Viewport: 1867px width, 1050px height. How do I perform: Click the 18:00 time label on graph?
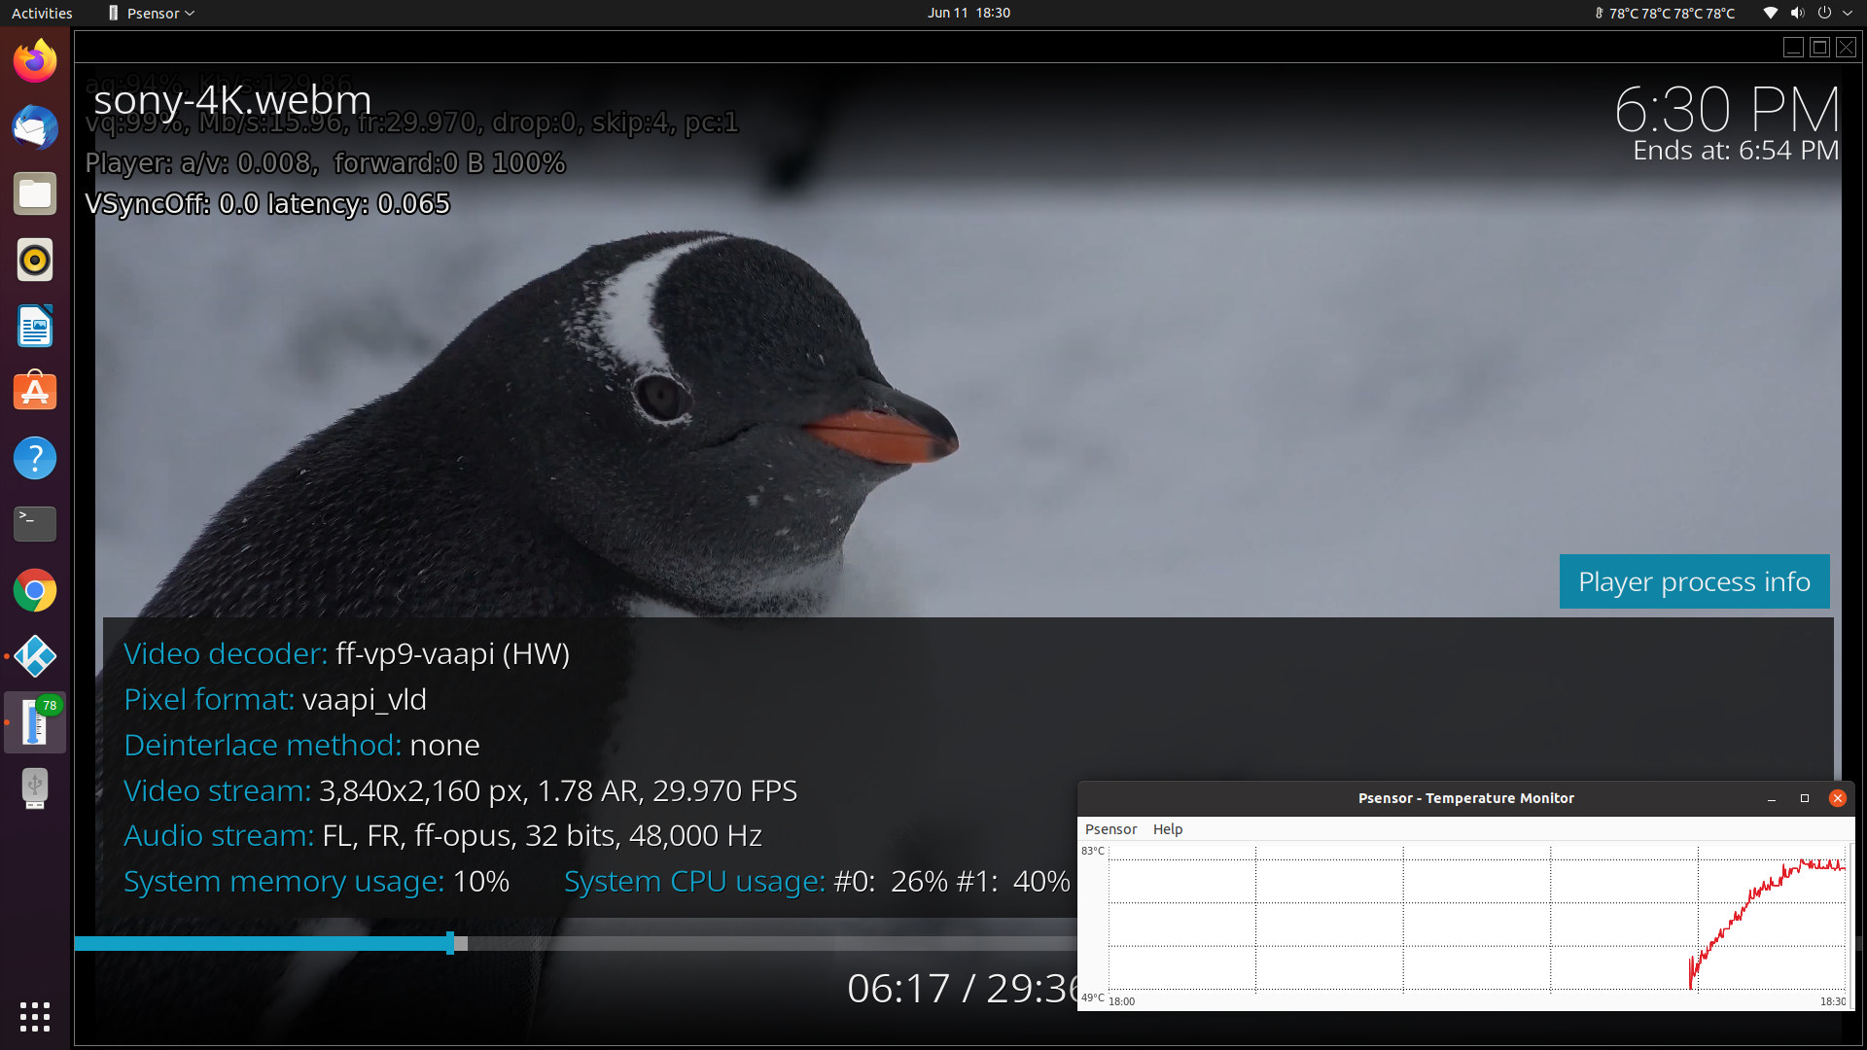tap(1121, 1001)
